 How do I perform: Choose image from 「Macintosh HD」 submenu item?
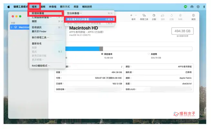click(x=89, y=24)
